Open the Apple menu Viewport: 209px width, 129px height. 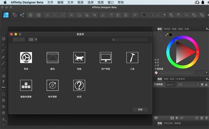pyautogui.click(x=5, y=2)
